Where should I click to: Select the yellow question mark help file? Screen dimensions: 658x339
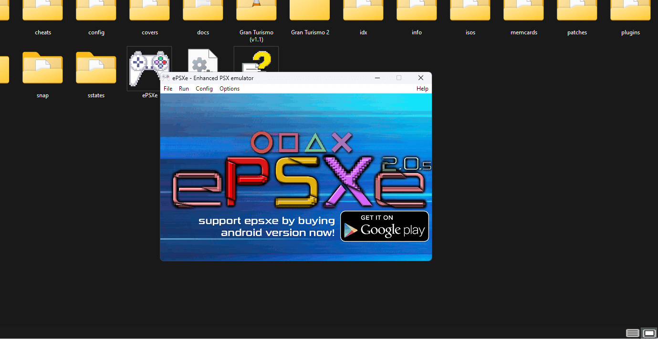(256, 60)
